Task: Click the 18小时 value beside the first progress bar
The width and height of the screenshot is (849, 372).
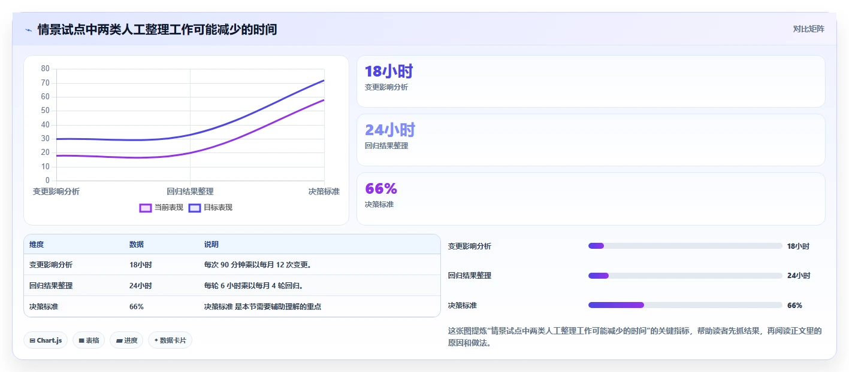Action: click(x=799, y=246)
